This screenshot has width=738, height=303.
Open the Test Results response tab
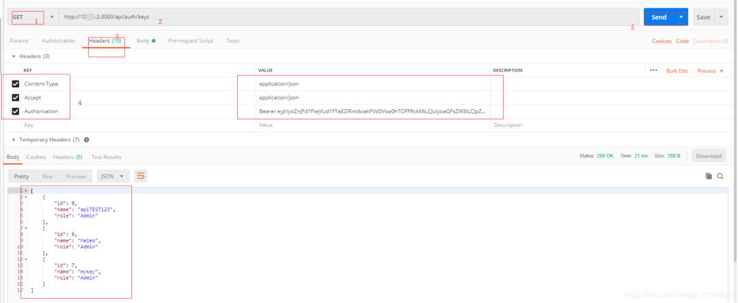106,157
